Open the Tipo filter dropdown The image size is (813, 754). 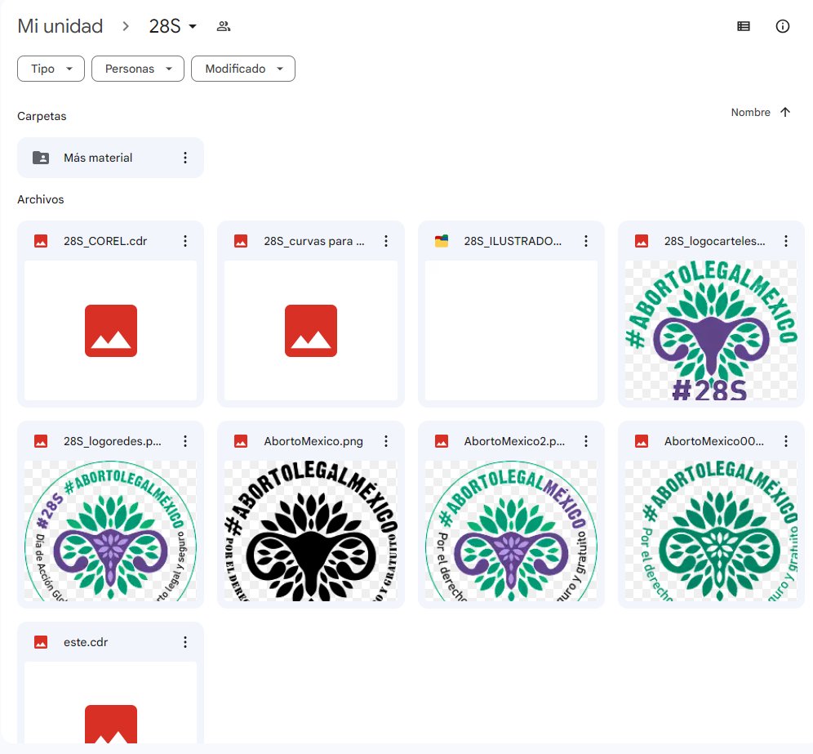click(51, 69)
